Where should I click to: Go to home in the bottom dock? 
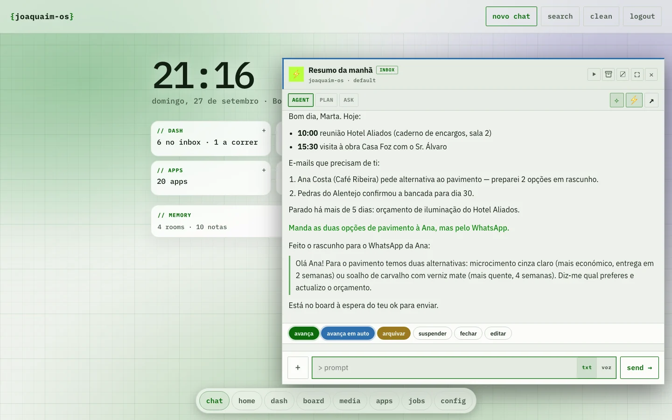[x=247, y=401]
